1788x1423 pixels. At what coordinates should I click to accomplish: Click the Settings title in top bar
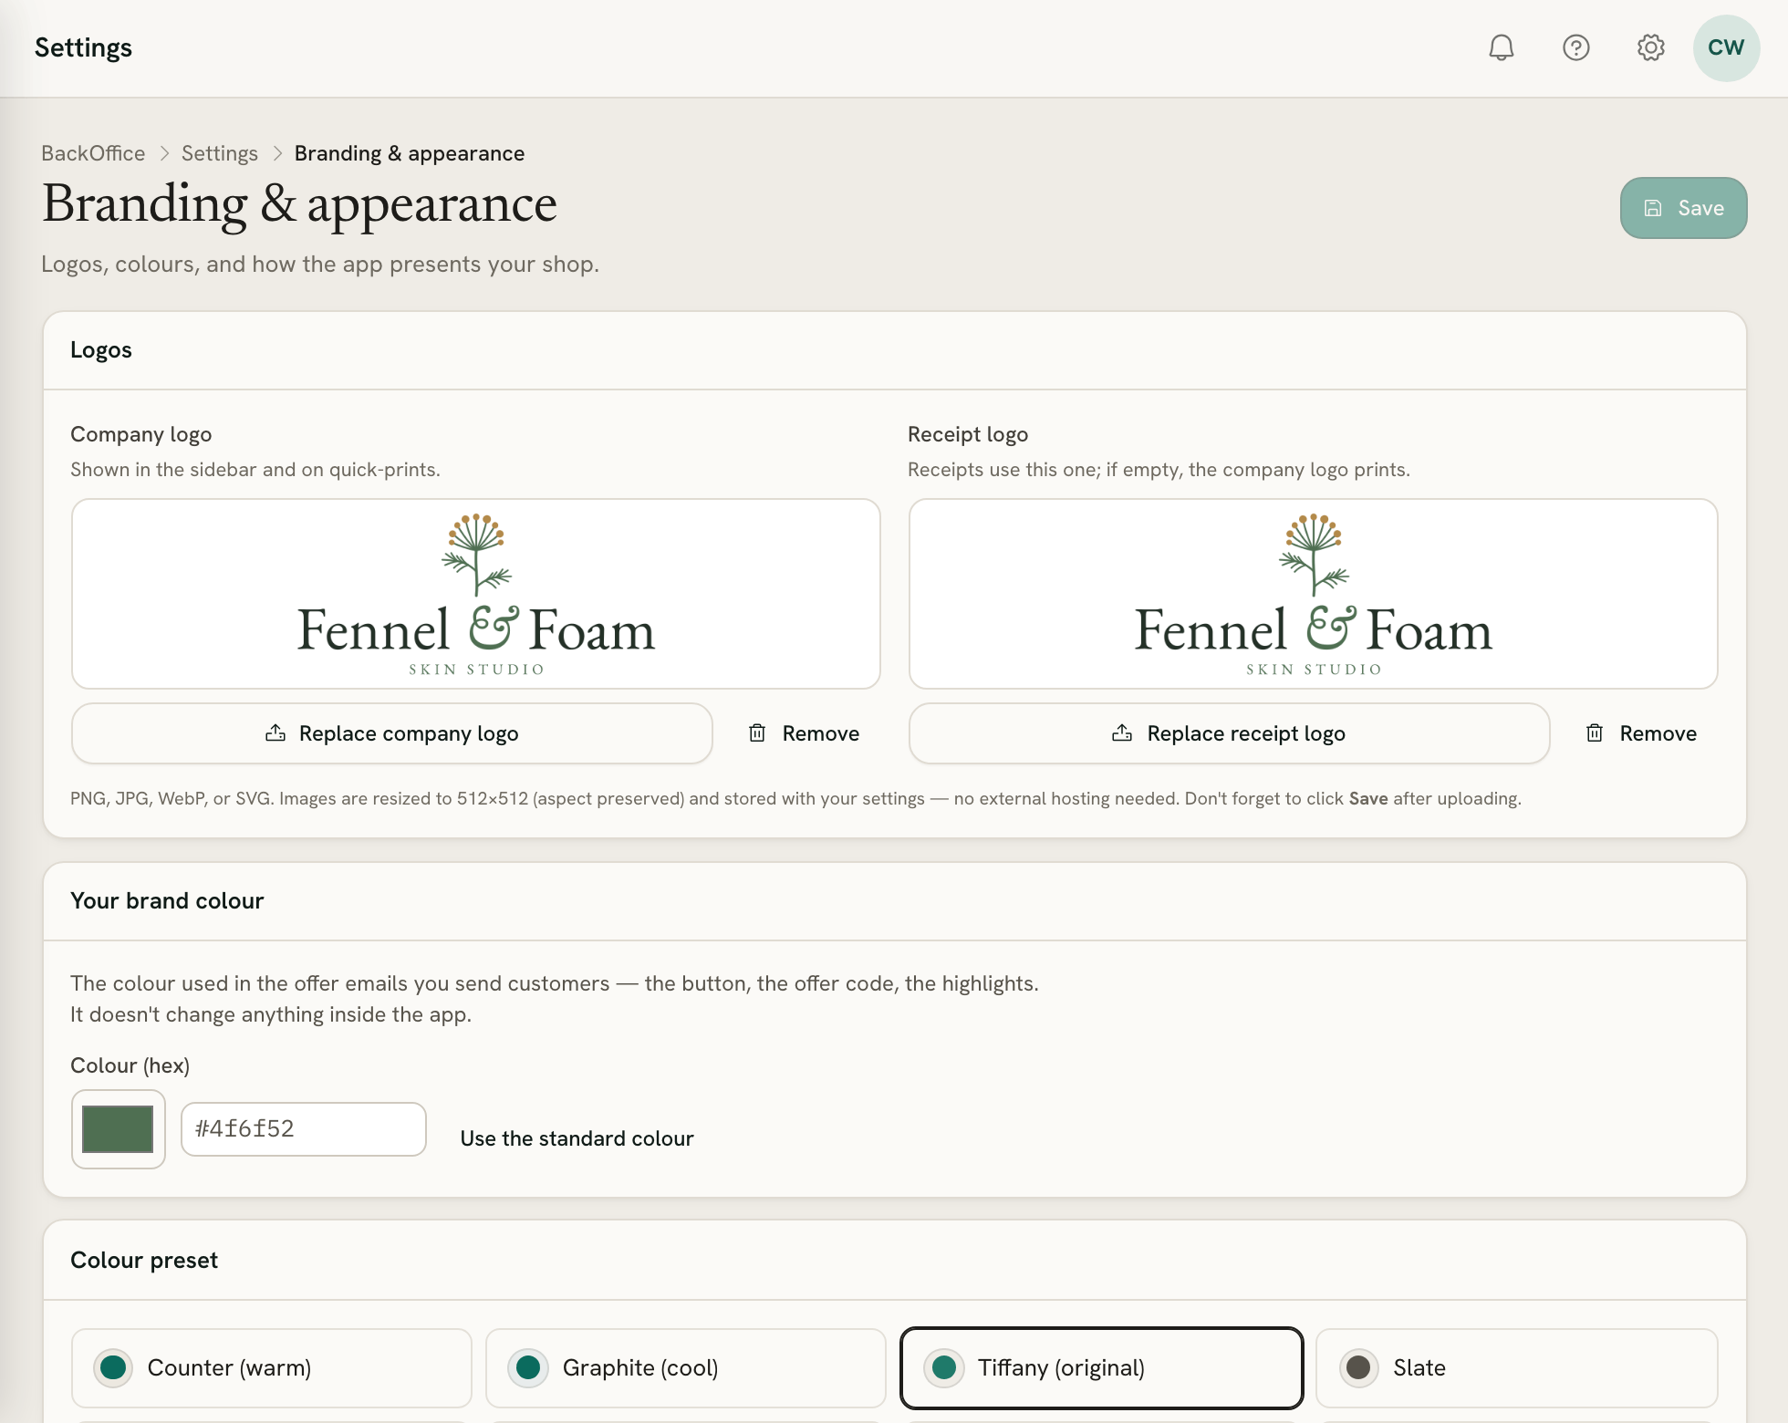[x=83, y=47]
